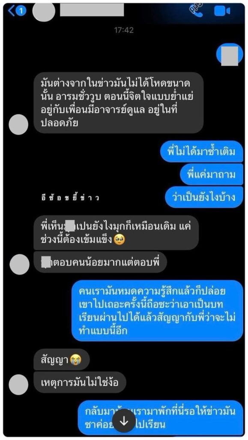The image size is (248, 440).
Task: Select the message 'พี่ไม่ได้มาซ้ำเติม'
Action: (201, 152)
